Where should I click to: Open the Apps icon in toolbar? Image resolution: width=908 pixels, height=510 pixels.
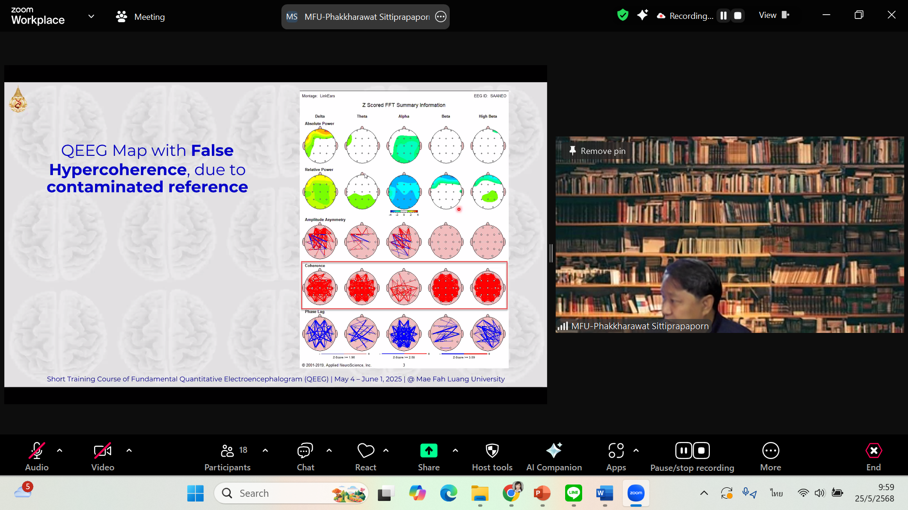click(x=616, y=451)
